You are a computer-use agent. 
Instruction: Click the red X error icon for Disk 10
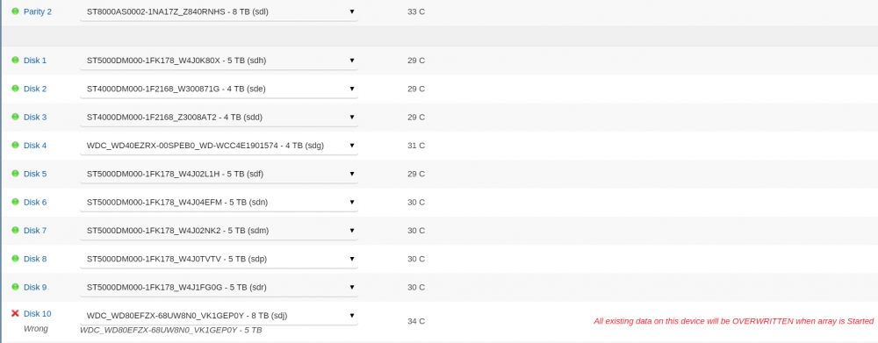pos(15,313)
